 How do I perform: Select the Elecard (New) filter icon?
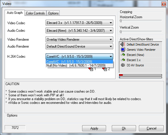coord(123,55)
